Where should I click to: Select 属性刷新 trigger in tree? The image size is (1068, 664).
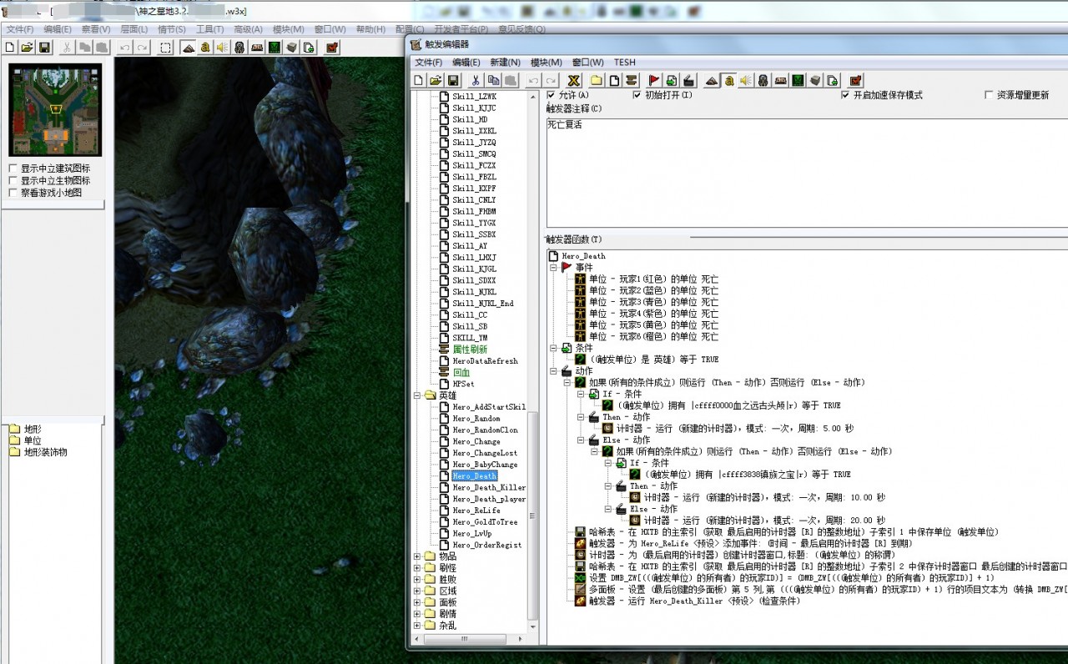tap(470, 350)
